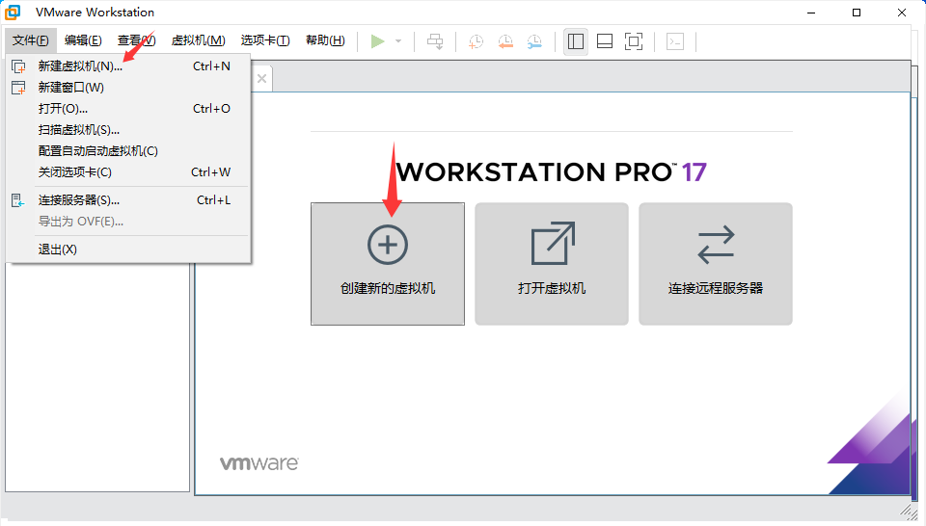This screenshot has width=926, height=526.
Task: Click the console view toolbar icon
Action: [675, 41]
